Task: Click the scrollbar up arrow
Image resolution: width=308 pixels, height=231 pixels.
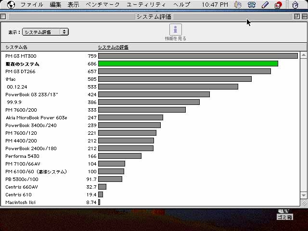Action: click(304, 55)
